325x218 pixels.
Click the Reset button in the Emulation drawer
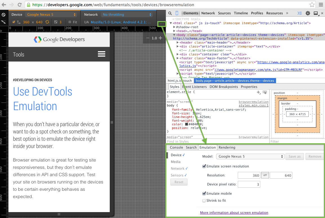coord(179,182)
